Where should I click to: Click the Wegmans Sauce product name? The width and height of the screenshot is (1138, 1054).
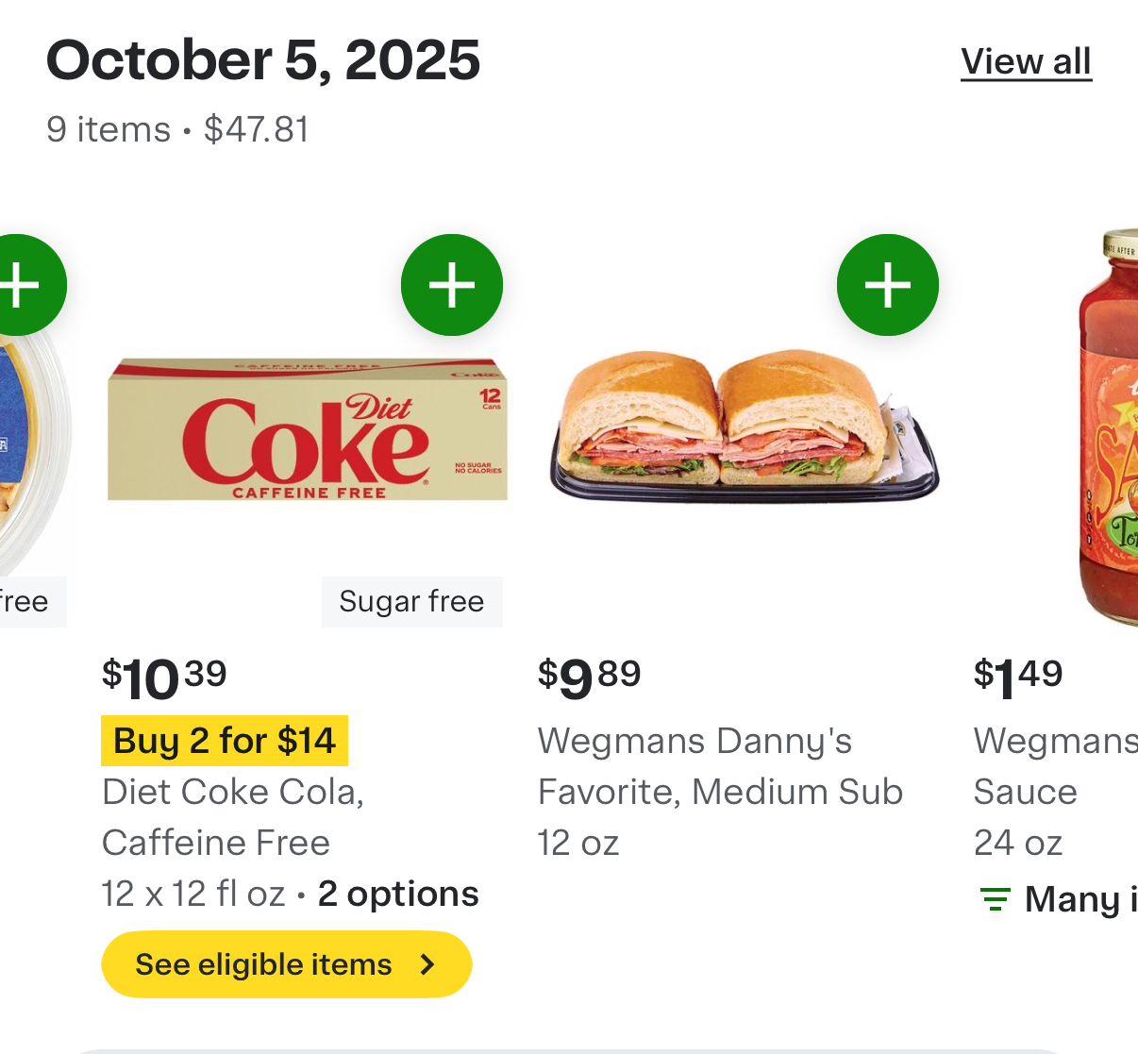coord(1053,766)
